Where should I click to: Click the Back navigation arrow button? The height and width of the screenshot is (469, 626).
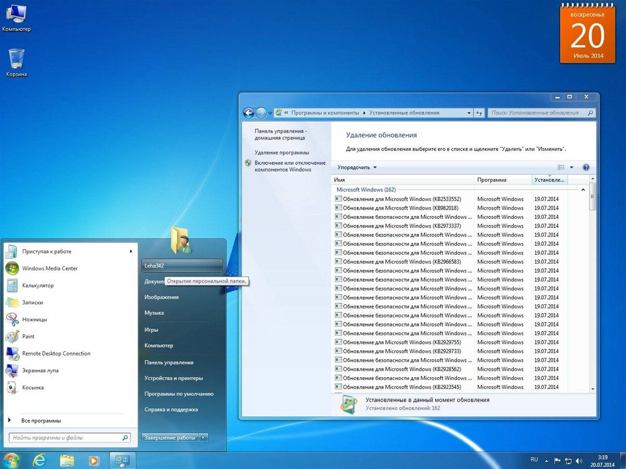[248, 113]
